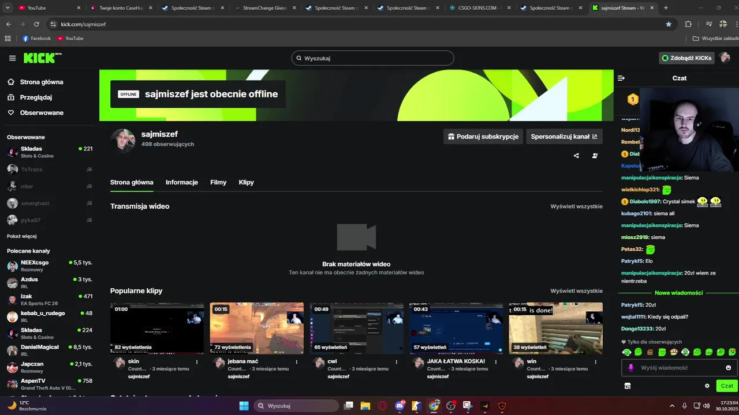Screen dimensions: 739x415
Task: Insert the brown angry-face emote
Action: click(650, 352)
